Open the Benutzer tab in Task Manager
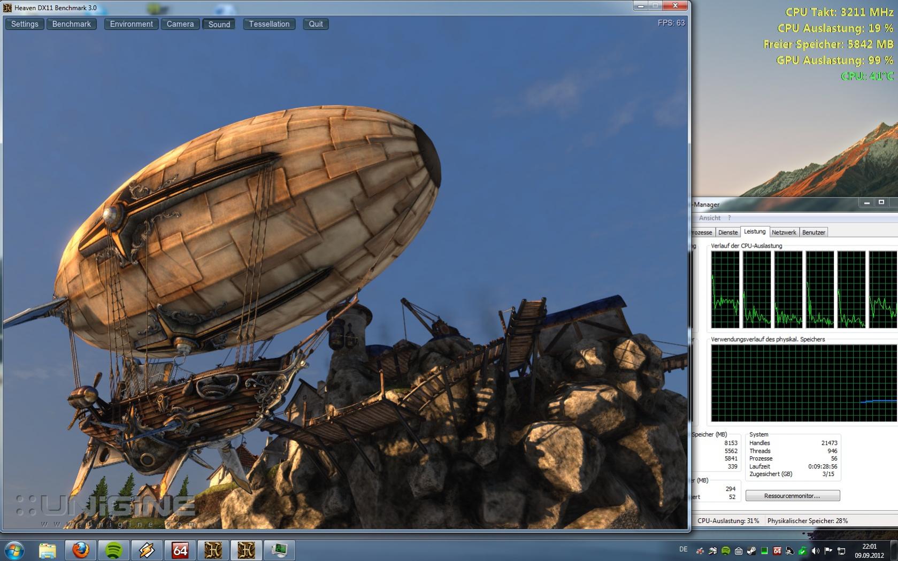 [813, 232]
